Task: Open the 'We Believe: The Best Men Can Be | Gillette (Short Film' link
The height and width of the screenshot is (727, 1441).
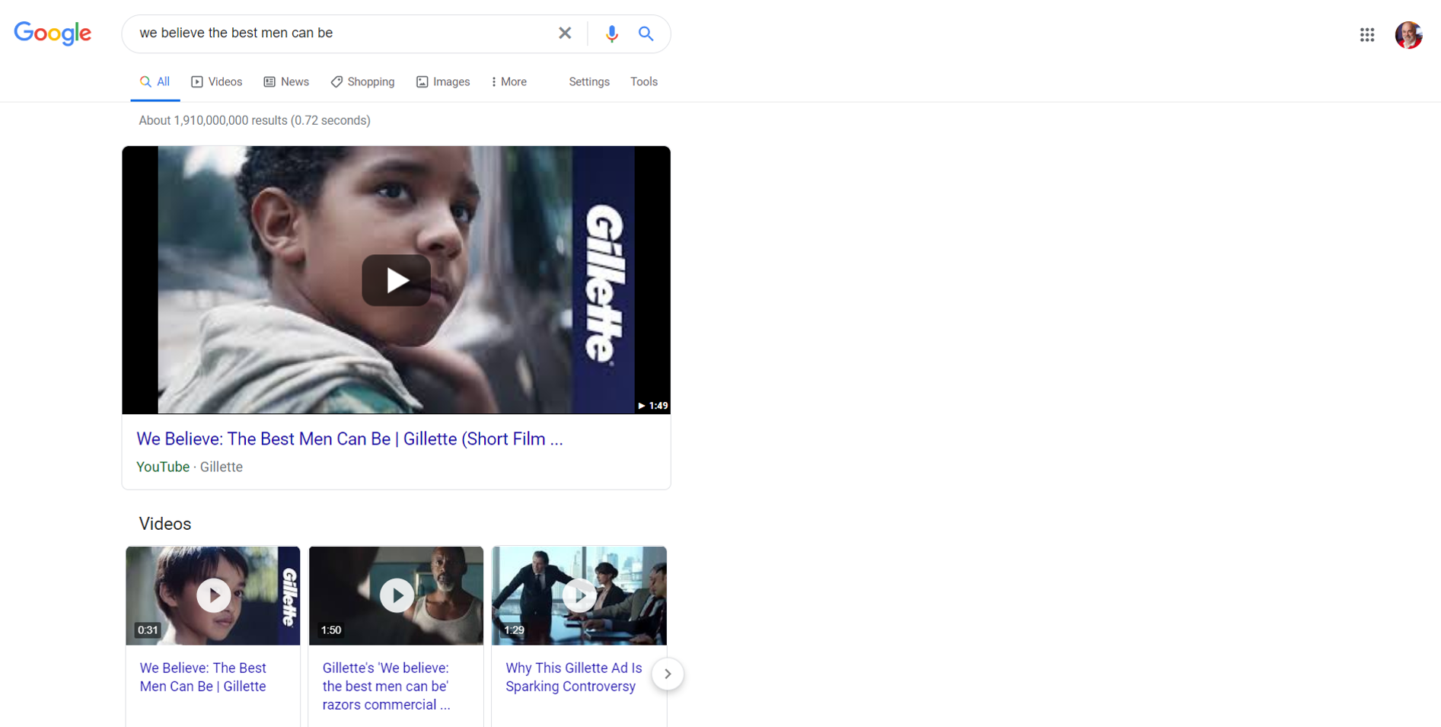Action: [349, 439]
